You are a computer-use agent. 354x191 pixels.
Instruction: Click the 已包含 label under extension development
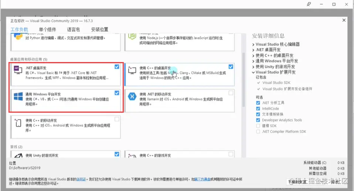click(x=261, y=77)
